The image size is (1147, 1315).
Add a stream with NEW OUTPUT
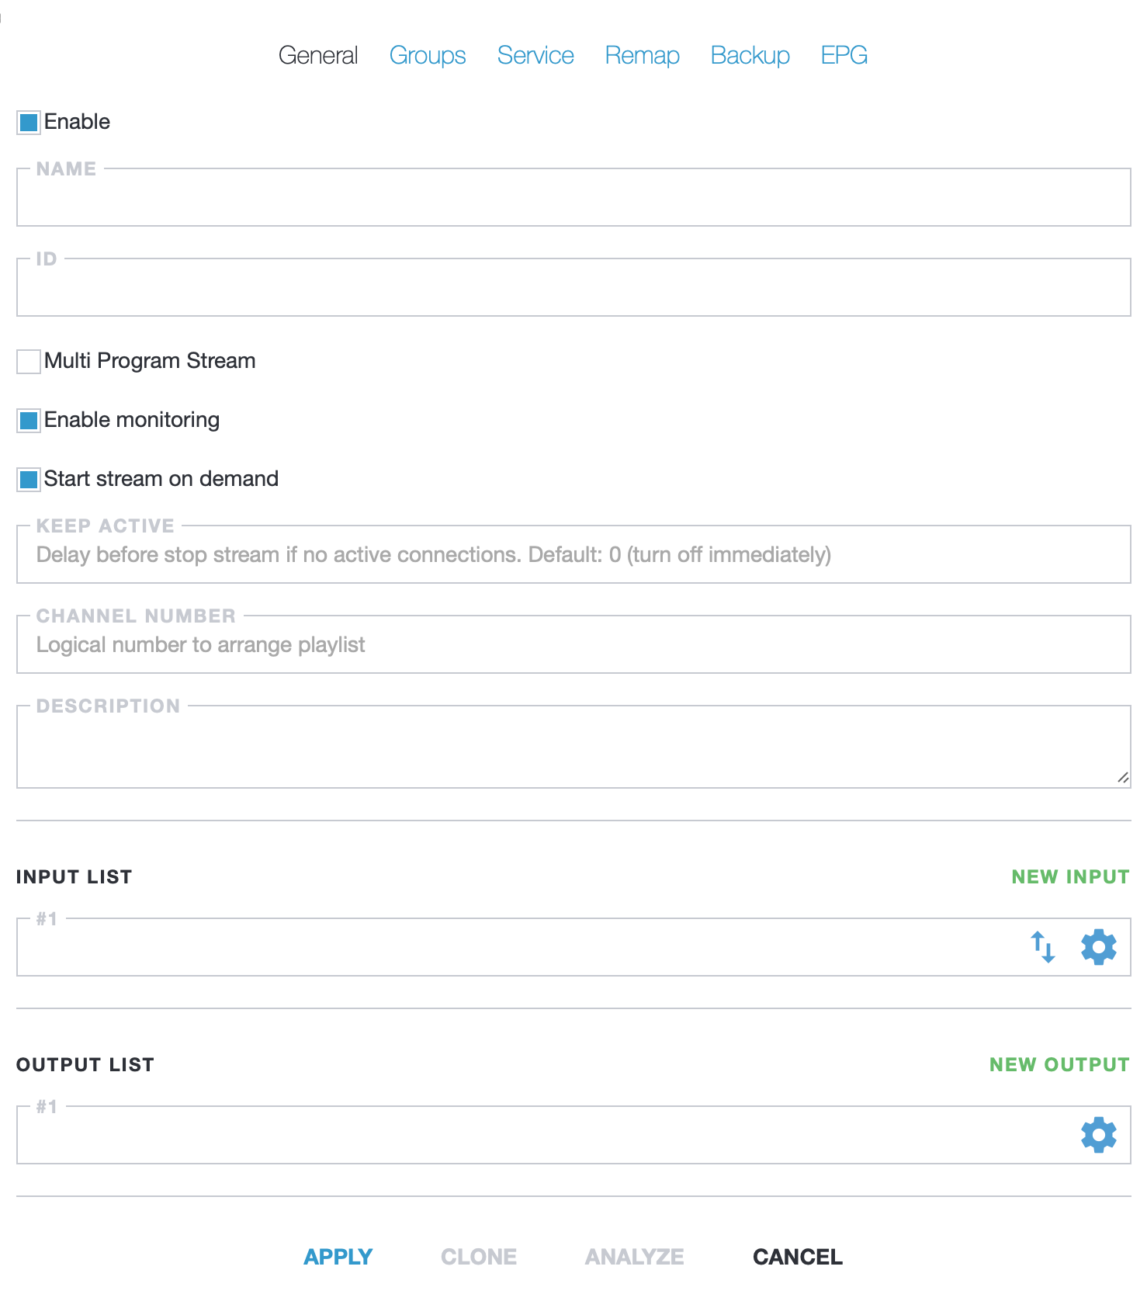[x=1059, y=1065]
